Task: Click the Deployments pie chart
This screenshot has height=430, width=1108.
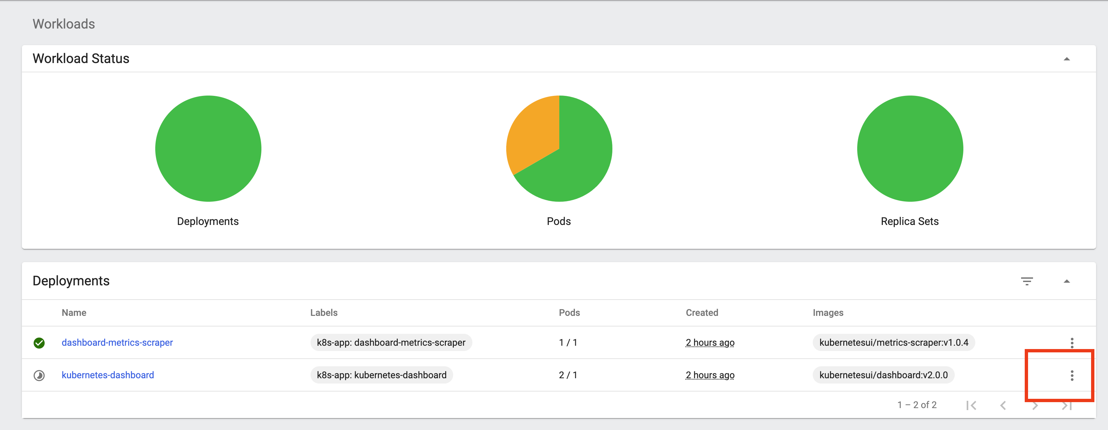Action: [208, 148]
